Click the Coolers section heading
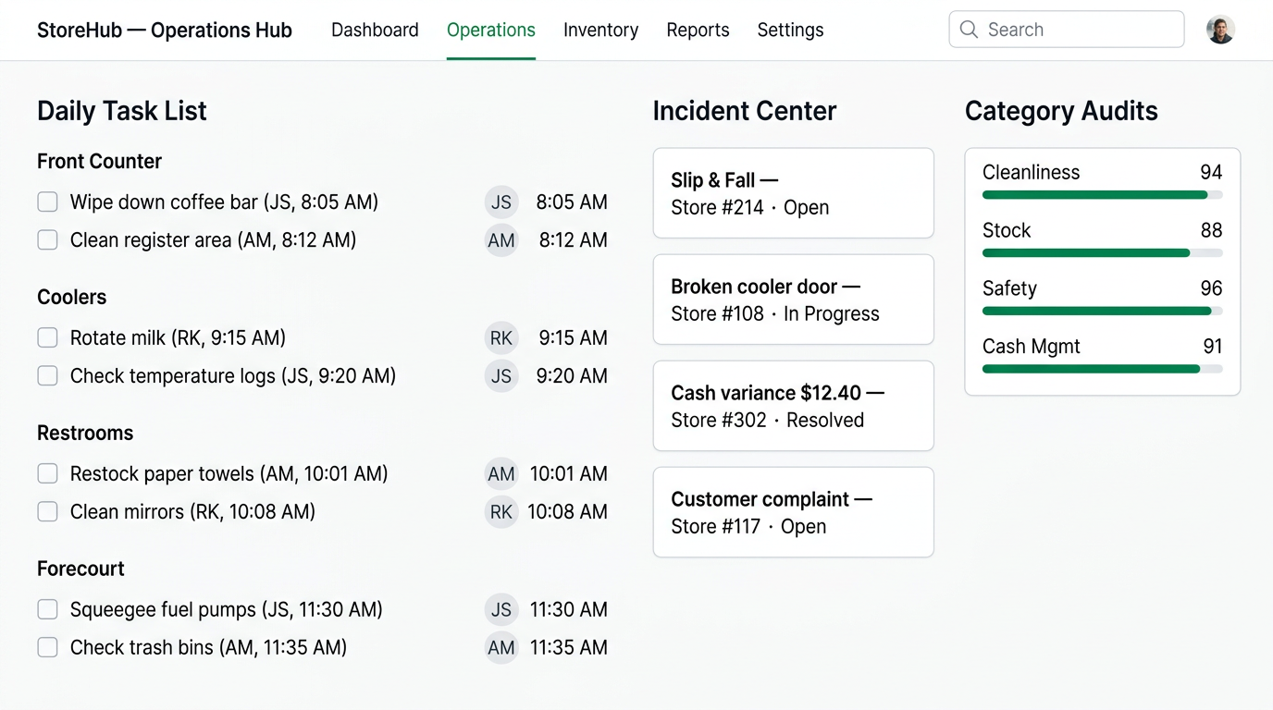 71,297
